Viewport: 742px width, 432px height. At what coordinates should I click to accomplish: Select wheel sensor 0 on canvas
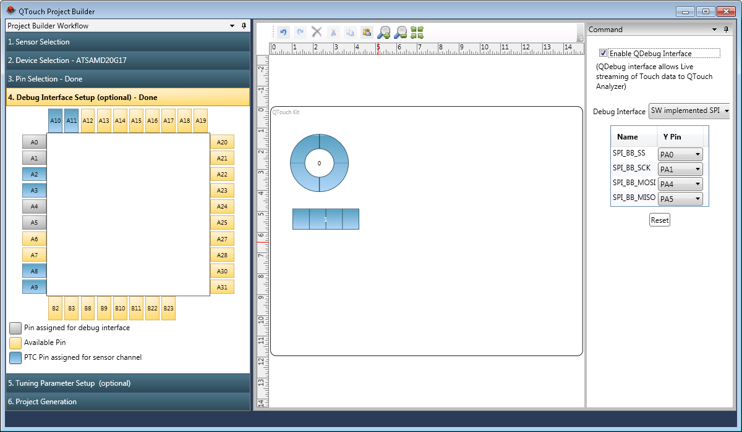320,163
